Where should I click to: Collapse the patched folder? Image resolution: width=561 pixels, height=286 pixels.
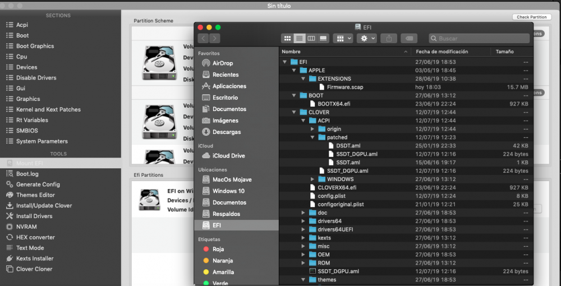click(x=312, y=137)
